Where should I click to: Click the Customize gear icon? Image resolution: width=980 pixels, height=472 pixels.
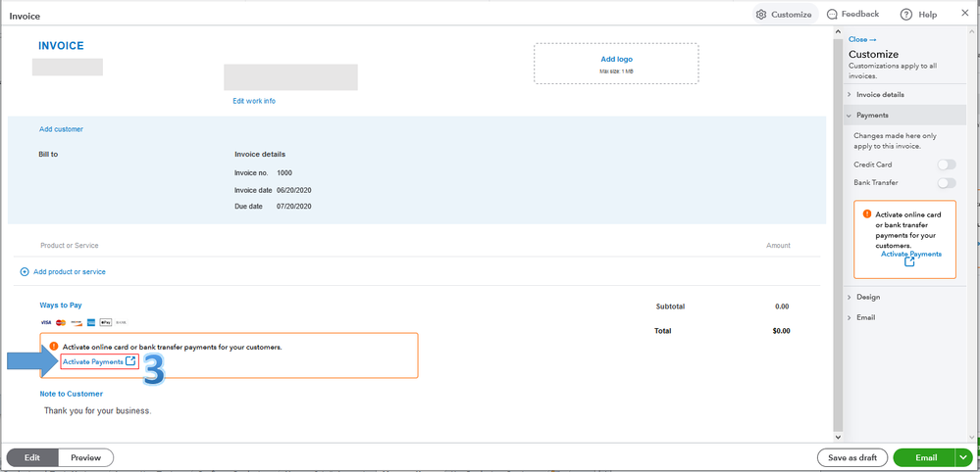pos(761,15)
